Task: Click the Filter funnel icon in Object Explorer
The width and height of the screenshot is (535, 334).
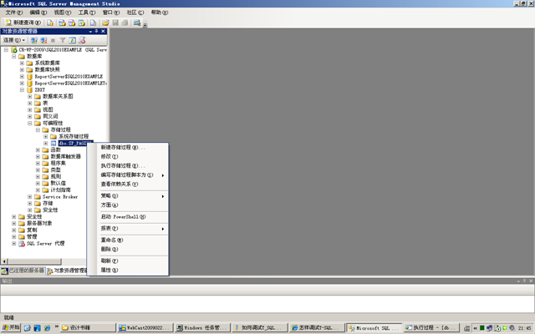Action: [x=63, y=40]
